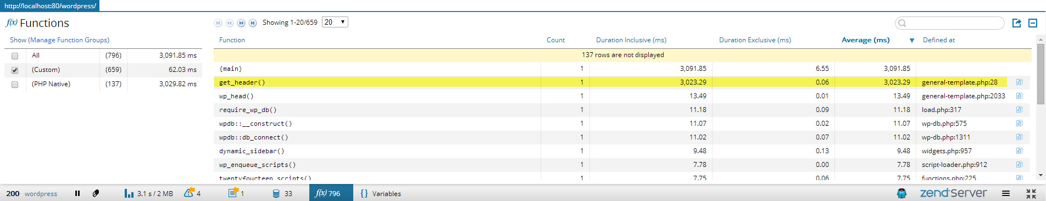This screenshot has height=201, width=1046.
Task: Switch to the Variables tab
Action: click(381, 193)
